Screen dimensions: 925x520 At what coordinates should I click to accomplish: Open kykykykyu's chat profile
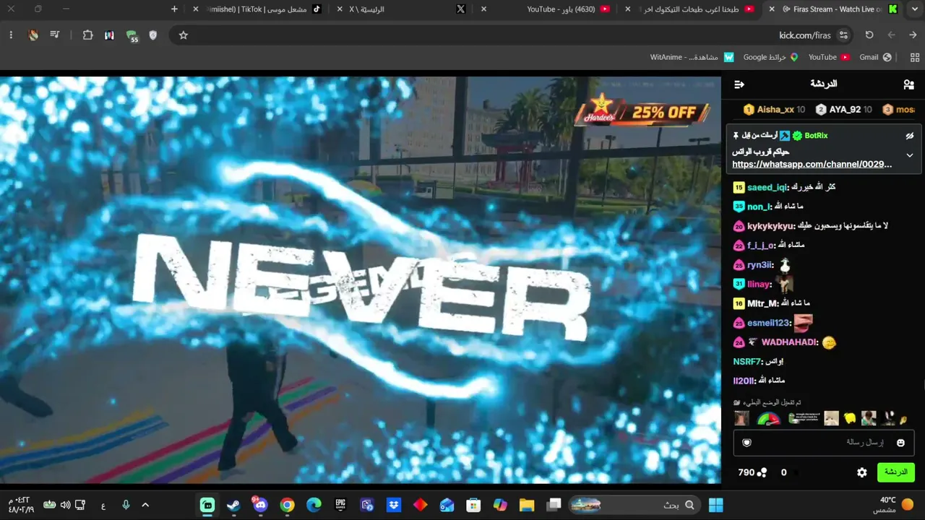coord(770,226)
